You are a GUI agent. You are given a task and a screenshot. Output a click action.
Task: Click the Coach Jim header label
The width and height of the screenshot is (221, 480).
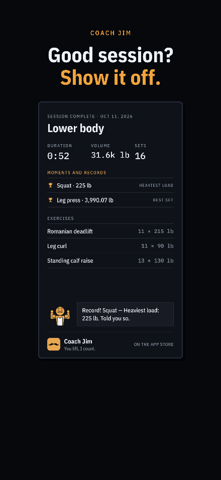(111, 33)
